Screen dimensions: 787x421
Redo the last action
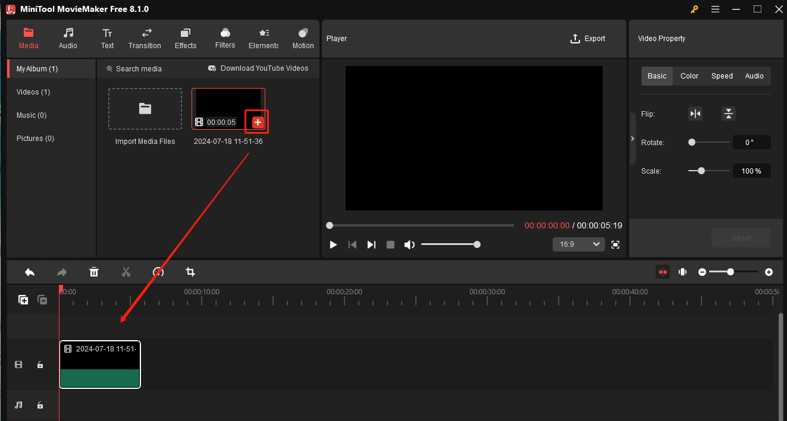point(62,272)
